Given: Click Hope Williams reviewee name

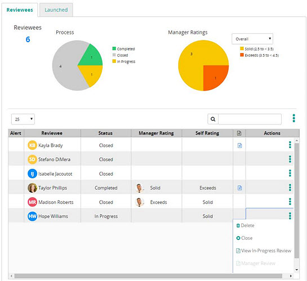Looking at the screenshot, I should click(x=53, y=216).
